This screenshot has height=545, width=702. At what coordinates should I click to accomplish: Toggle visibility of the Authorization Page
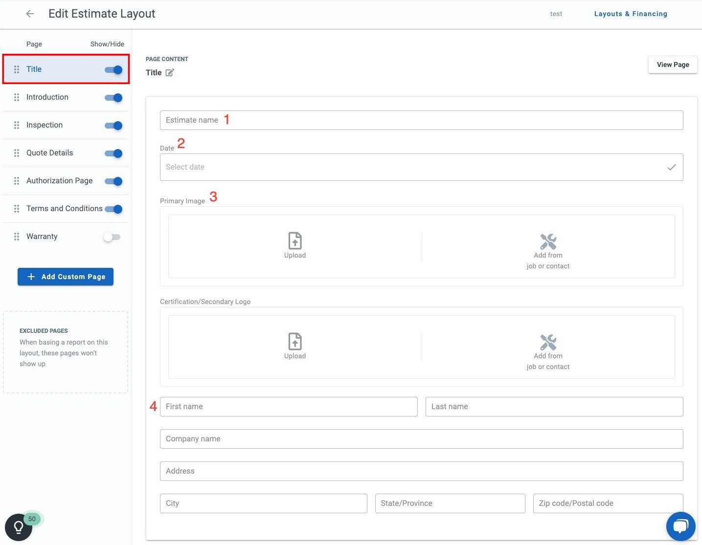[x=113, y=181]
